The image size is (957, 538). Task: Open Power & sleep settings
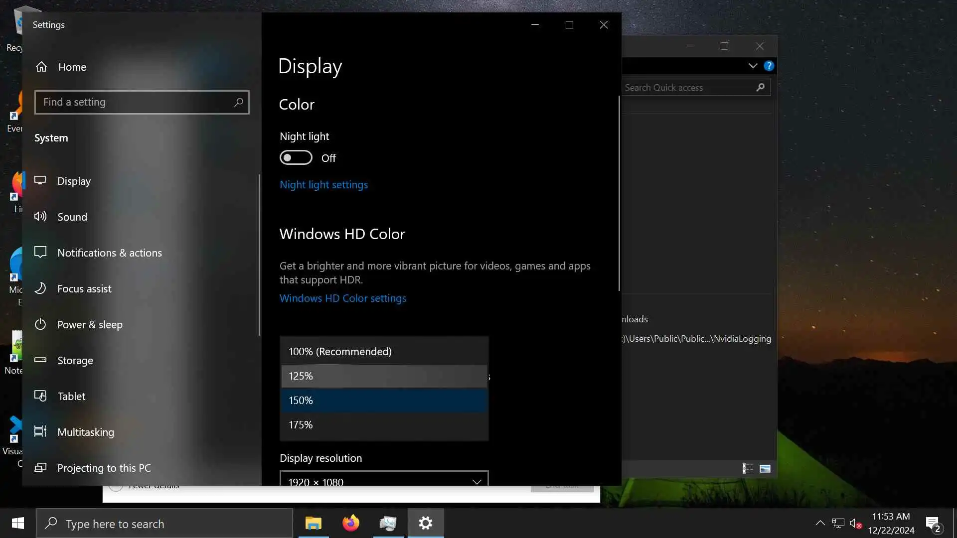(90, 324)
